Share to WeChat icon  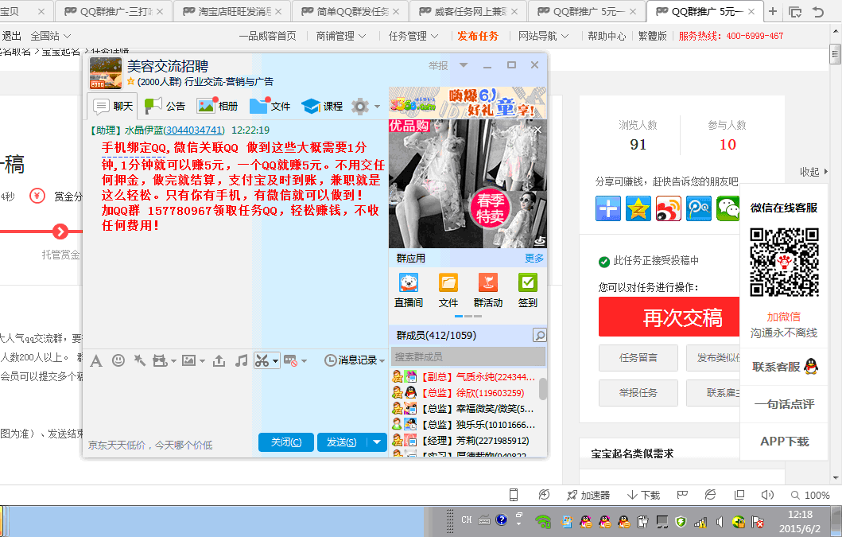728,208
